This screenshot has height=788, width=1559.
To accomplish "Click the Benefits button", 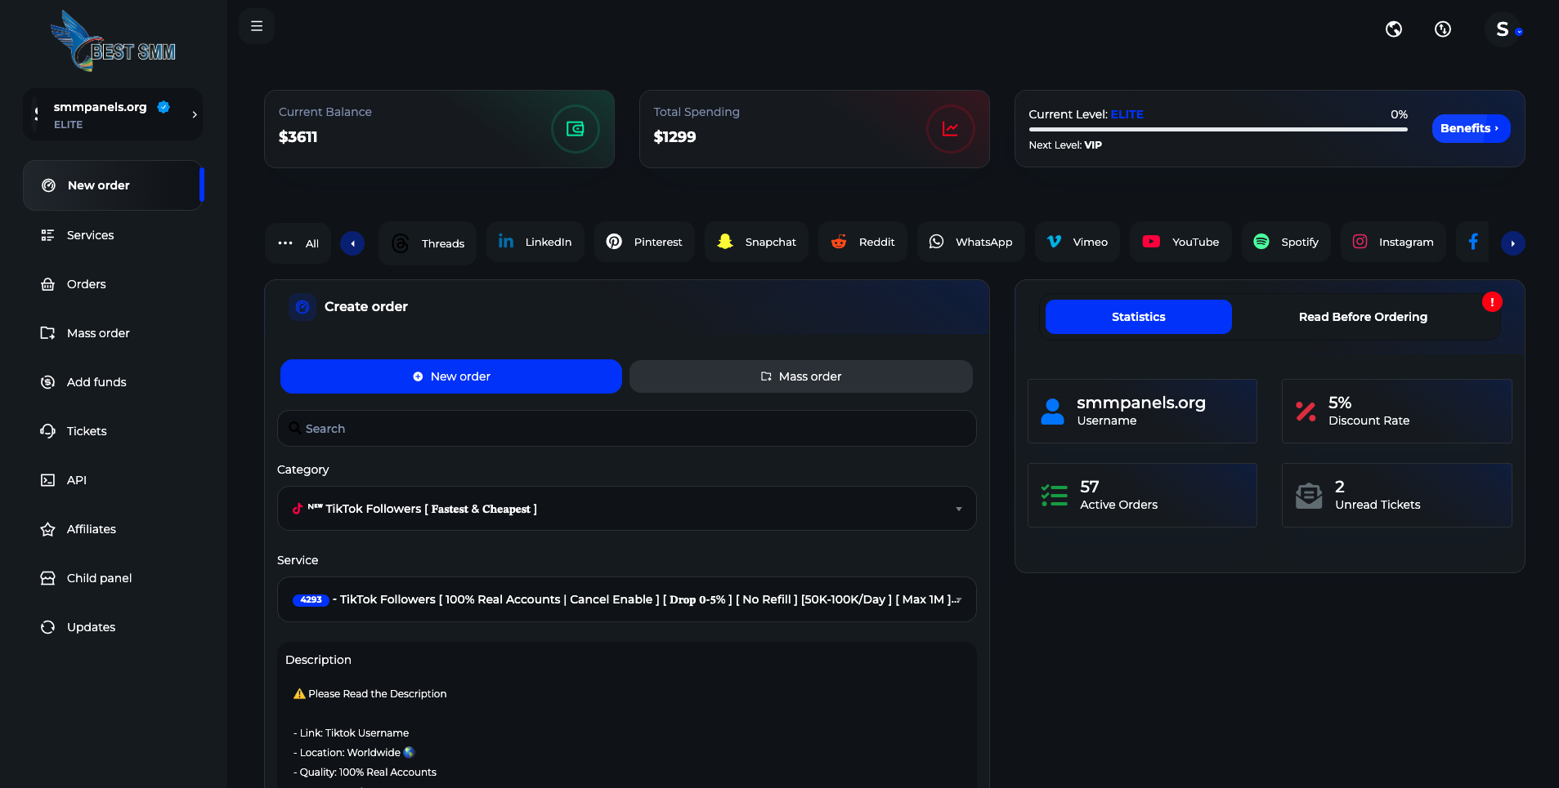I will (1470, 128).
